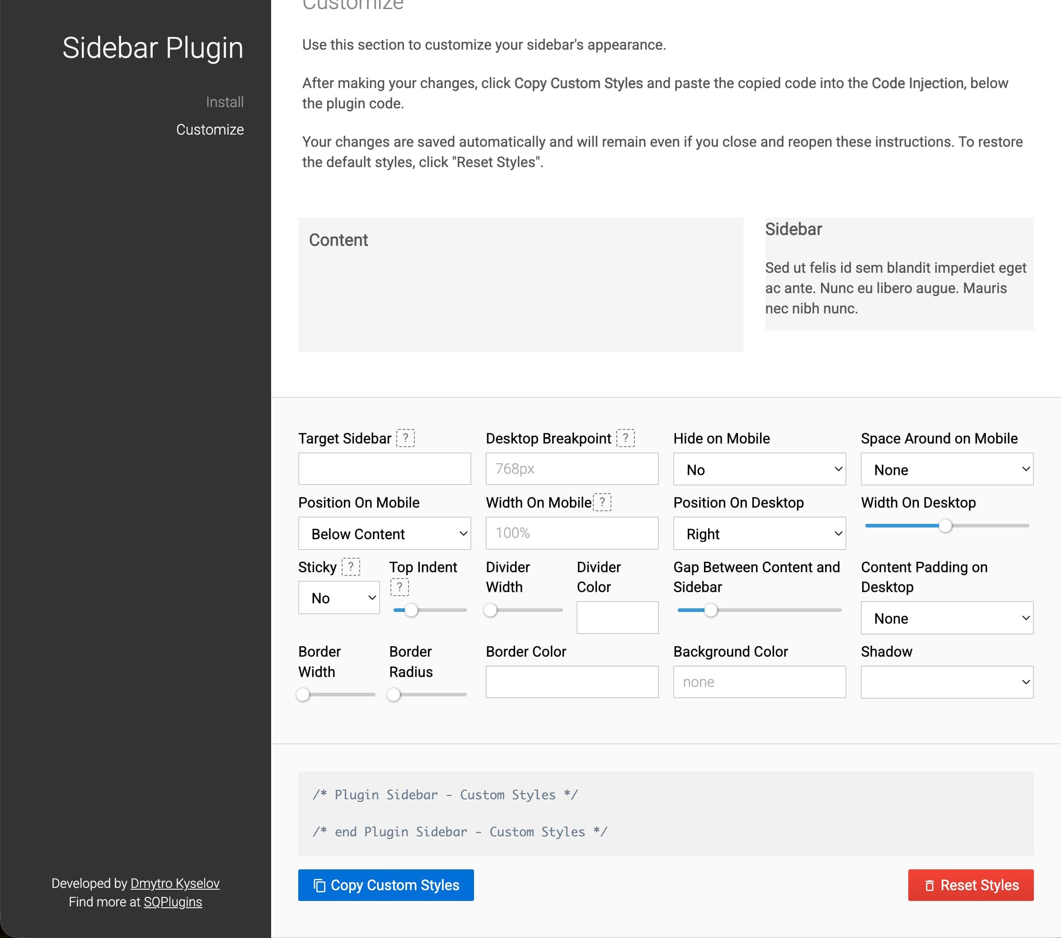Focus the Width On Mobile 100% field
1061x938 pixels.
(x=572, y=533)
